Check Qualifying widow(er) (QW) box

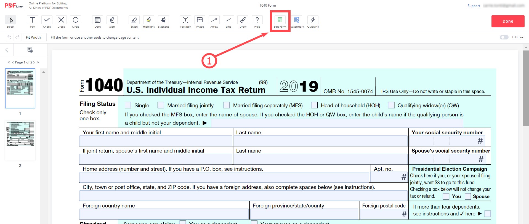391,105
